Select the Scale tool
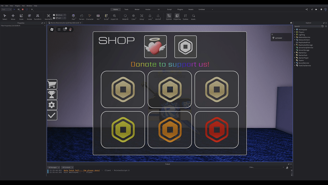Image resolution: width=328 pixels, height=185 pixels. 21,16
